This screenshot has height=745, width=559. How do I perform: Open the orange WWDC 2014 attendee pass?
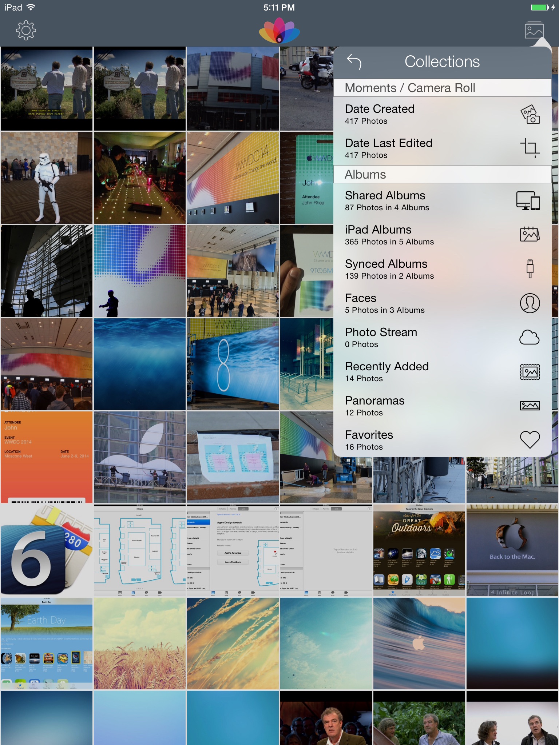tap(47, 457)
